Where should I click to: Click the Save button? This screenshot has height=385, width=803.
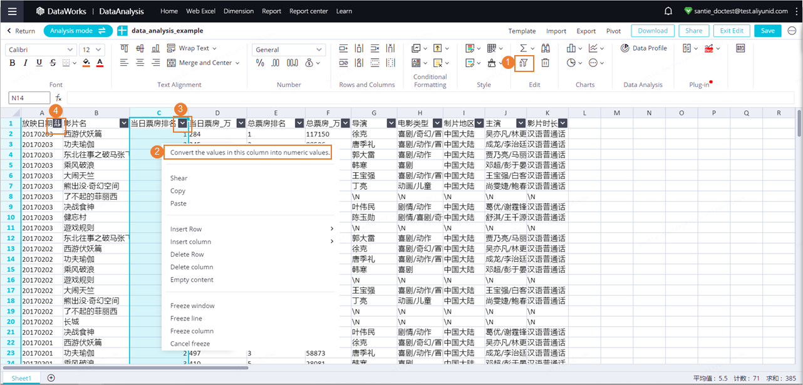pyautogui.click(x=768, y=31)
